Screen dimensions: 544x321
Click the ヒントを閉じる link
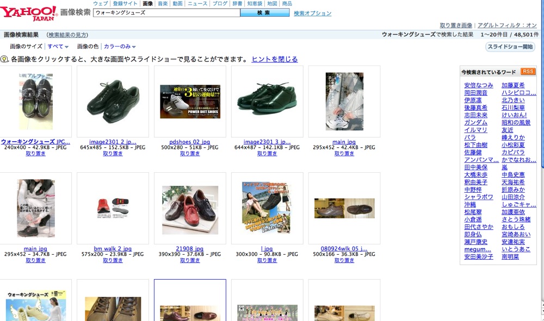[275, 59]
